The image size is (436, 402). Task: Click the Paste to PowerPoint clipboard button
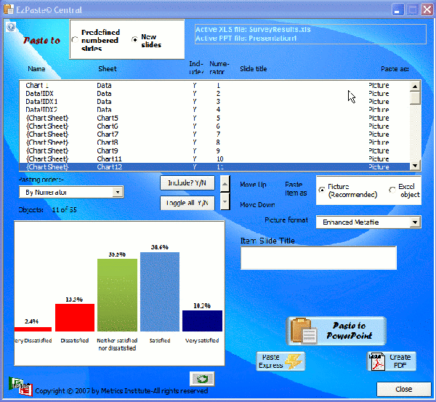coord(337,331)
